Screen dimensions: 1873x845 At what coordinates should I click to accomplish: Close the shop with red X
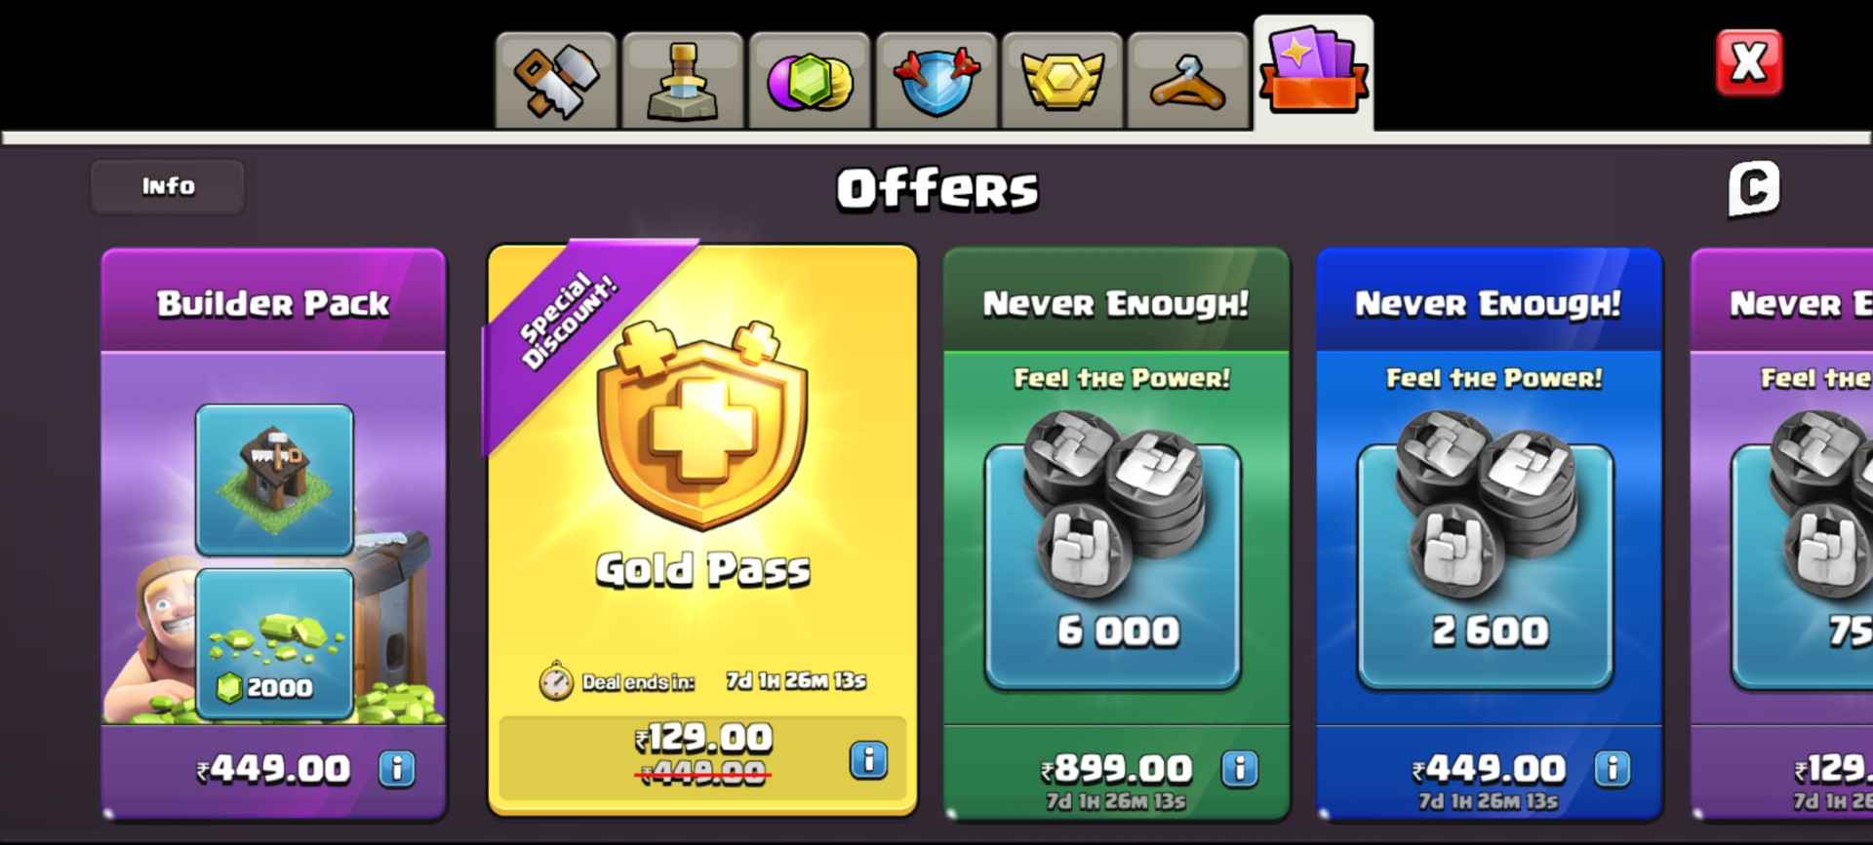(x=1749, y=63)
